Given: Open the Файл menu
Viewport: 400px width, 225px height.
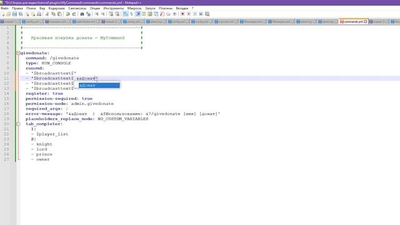Looking at the screenshot, I should [x=4, y=8].
